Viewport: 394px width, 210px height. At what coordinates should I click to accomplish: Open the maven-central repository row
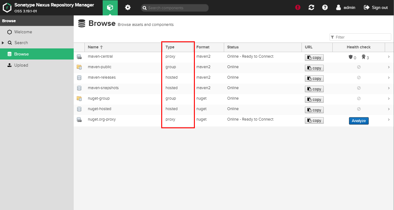[234, 57]
